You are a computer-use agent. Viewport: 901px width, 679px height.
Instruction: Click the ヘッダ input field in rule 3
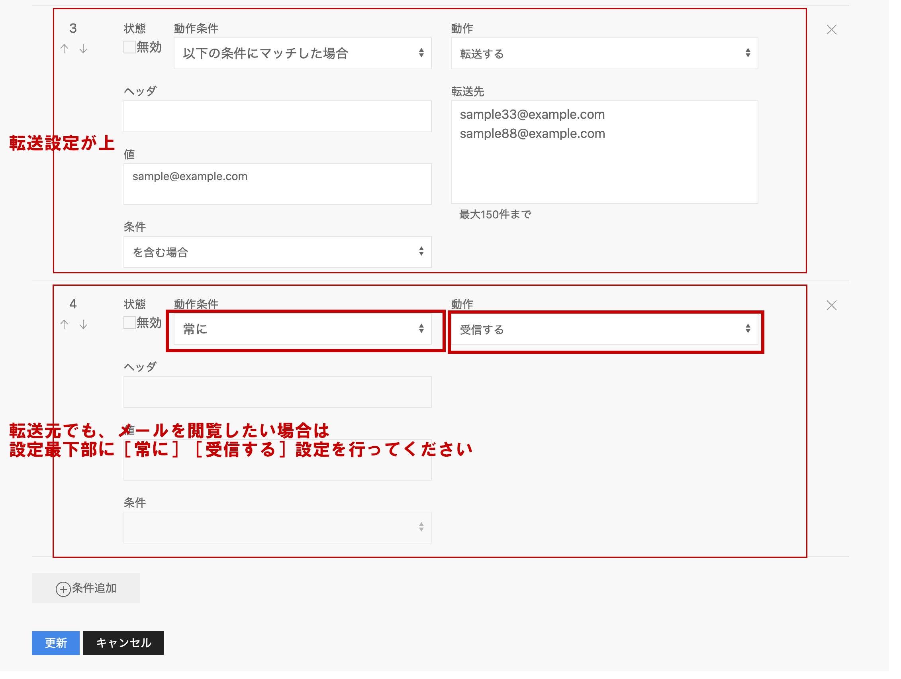pyautogui.click(x=277, y=117)
